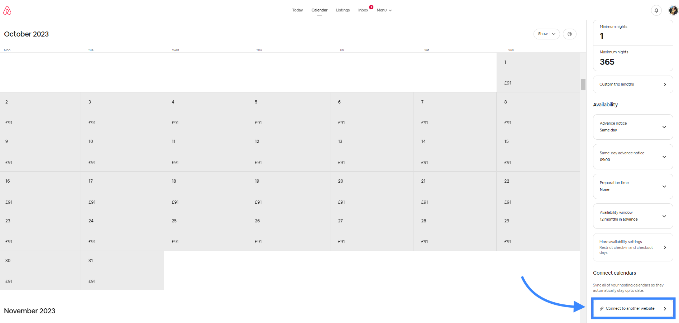Open the user profile avatar
This screenshot has width=679, height=323.
673,10
